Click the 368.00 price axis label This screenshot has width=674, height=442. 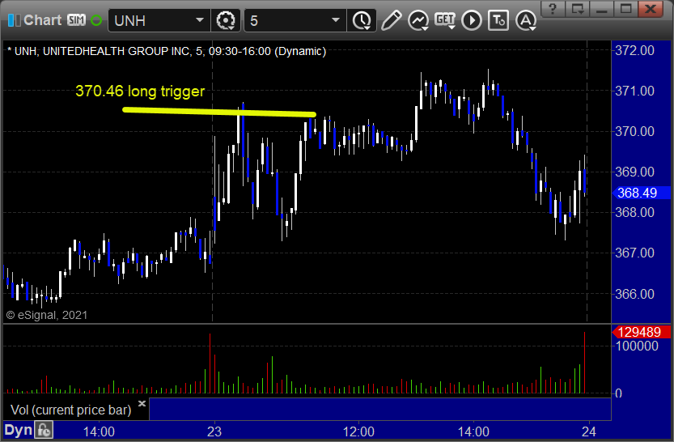pos(634,212)
